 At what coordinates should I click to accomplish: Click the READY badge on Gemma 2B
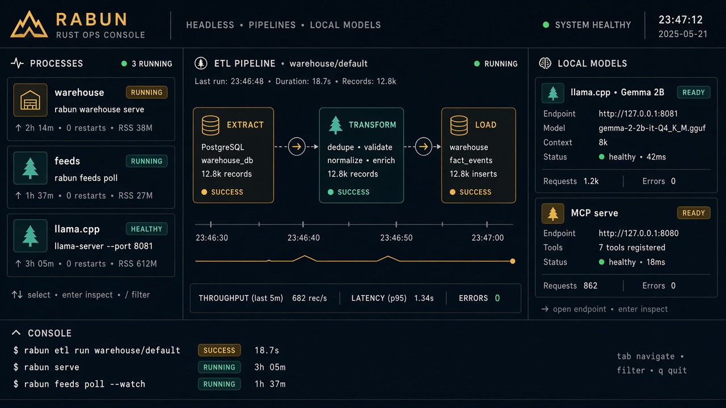coord(694,92)
